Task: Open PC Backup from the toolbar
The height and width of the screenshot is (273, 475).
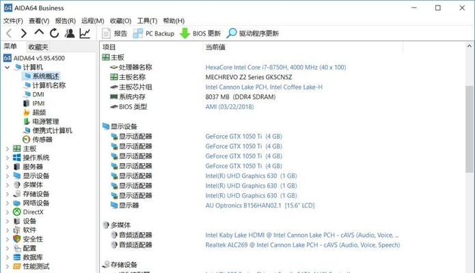Action: [x=154, y=33]
